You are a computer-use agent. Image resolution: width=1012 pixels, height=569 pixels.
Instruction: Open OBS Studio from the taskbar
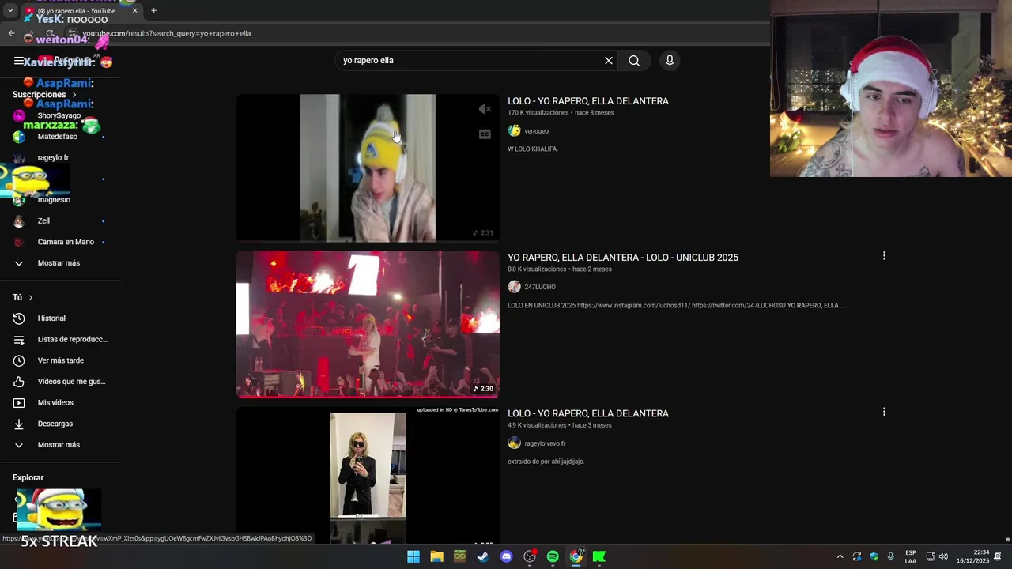point(530,556)
